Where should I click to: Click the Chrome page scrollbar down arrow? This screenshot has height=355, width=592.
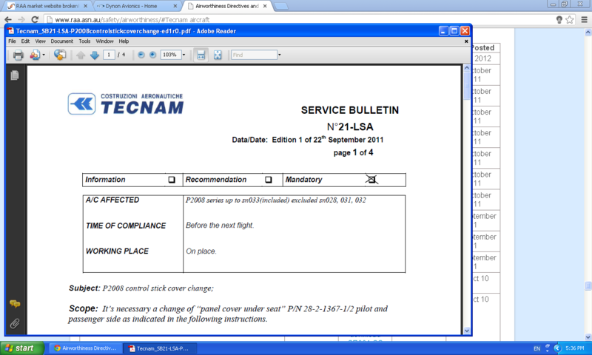click(x=588, y=337)
